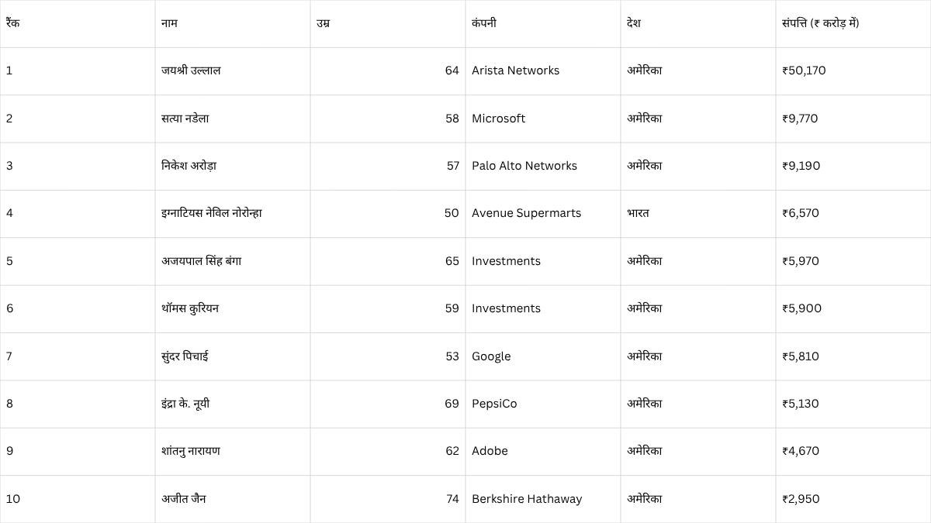
Task: Click the उम्र header cell
Action: click(x=324, y=23)
